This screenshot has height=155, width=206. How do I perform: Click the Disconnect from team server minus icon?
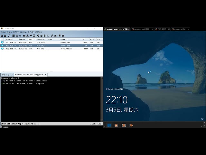pos(5,36)
